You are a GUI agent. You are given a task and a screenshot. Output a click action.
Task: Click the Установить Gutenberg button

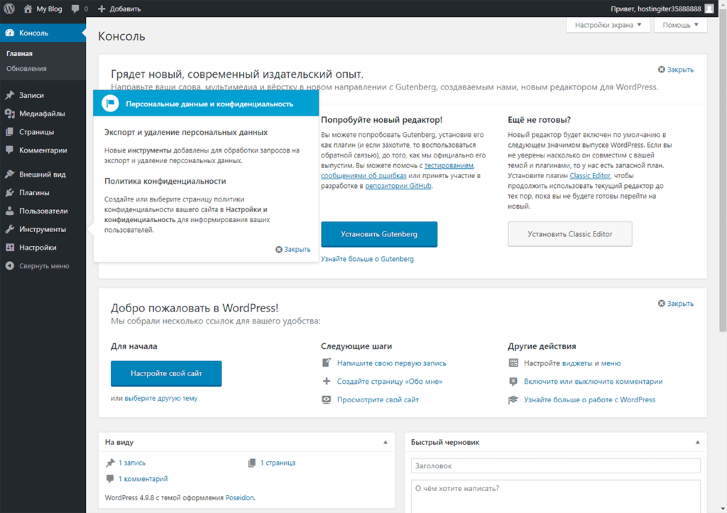pyautogui.click(x=379, y=234)
